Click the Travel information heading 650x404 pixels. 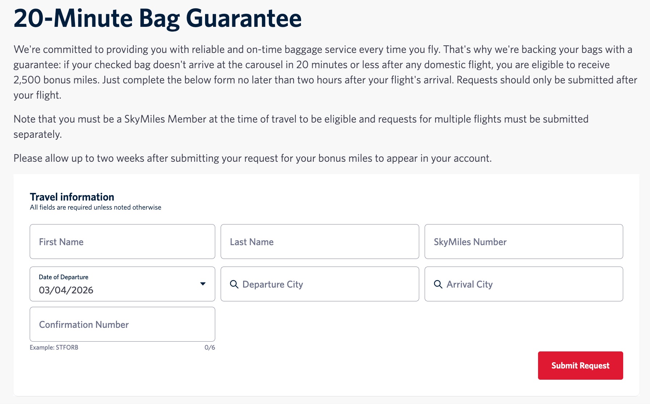point(72,197)
